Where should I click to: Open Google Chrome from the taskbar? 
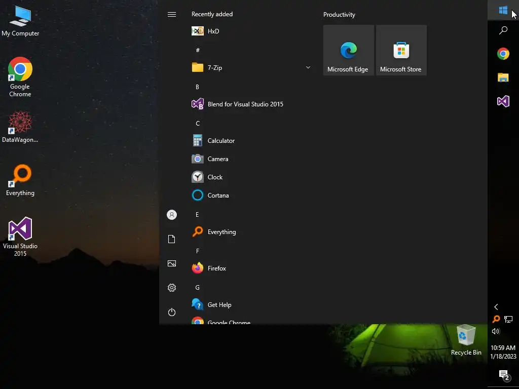pos(503,54)
